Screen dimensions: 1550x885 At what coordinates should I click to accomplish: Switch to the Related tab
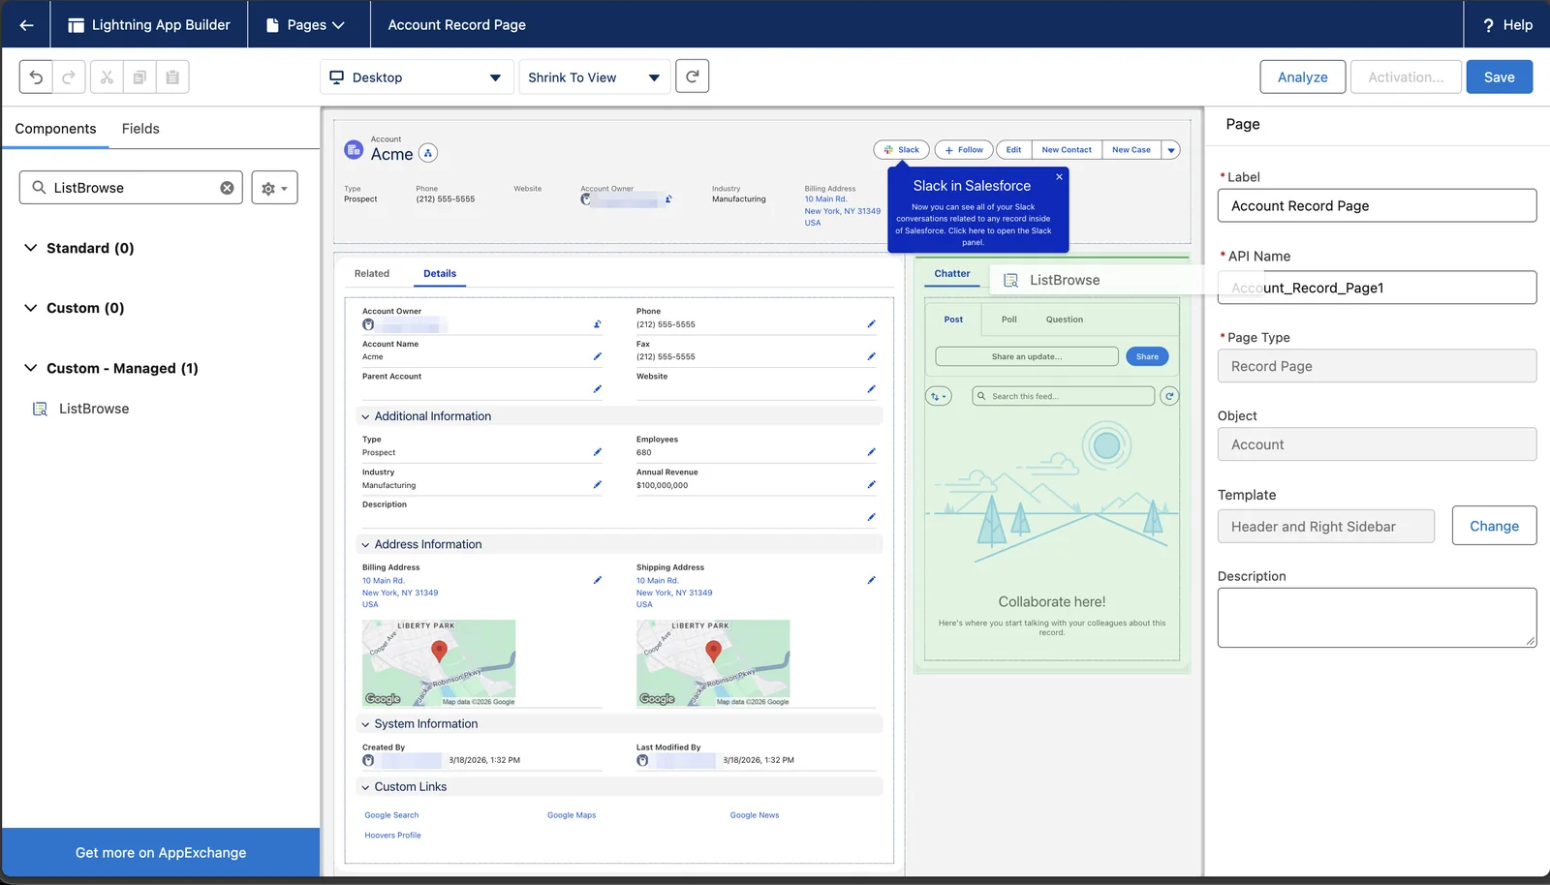coord(372,274)
